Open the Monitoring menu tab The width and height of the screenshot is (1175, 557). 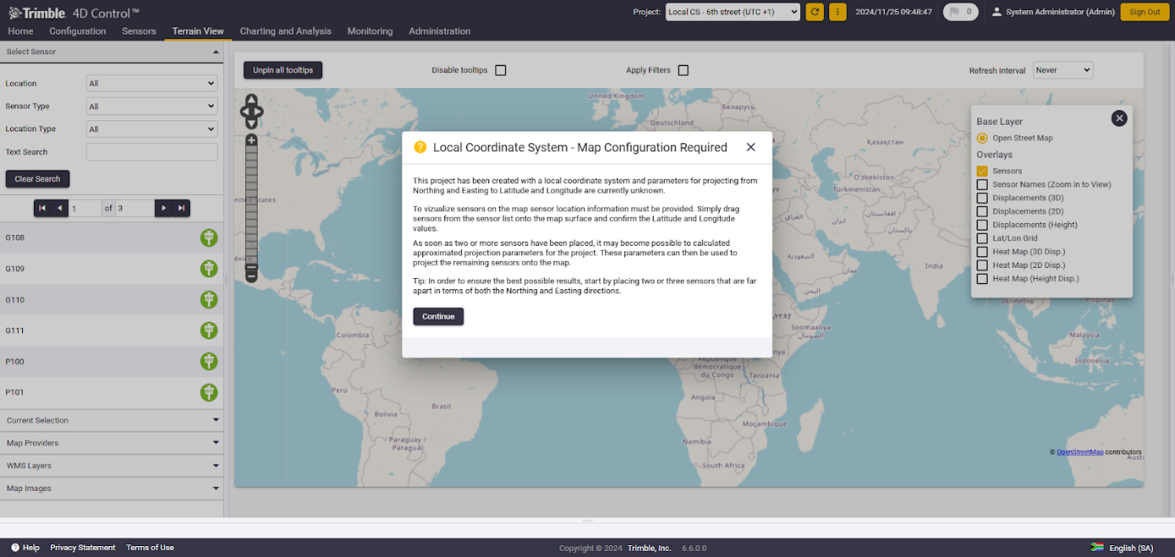[x=370, y=31]
